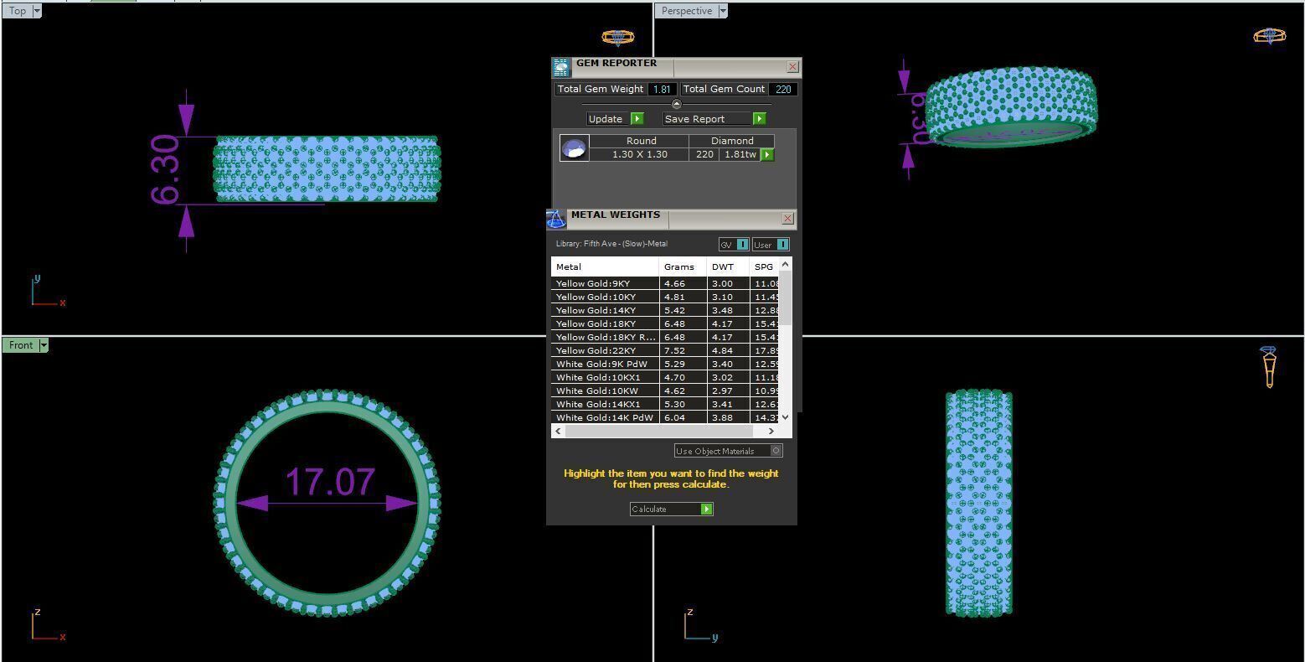Select the Yellow Gold:14KY row
This screenshot has height=662, width=1305.
coord(665,311)
